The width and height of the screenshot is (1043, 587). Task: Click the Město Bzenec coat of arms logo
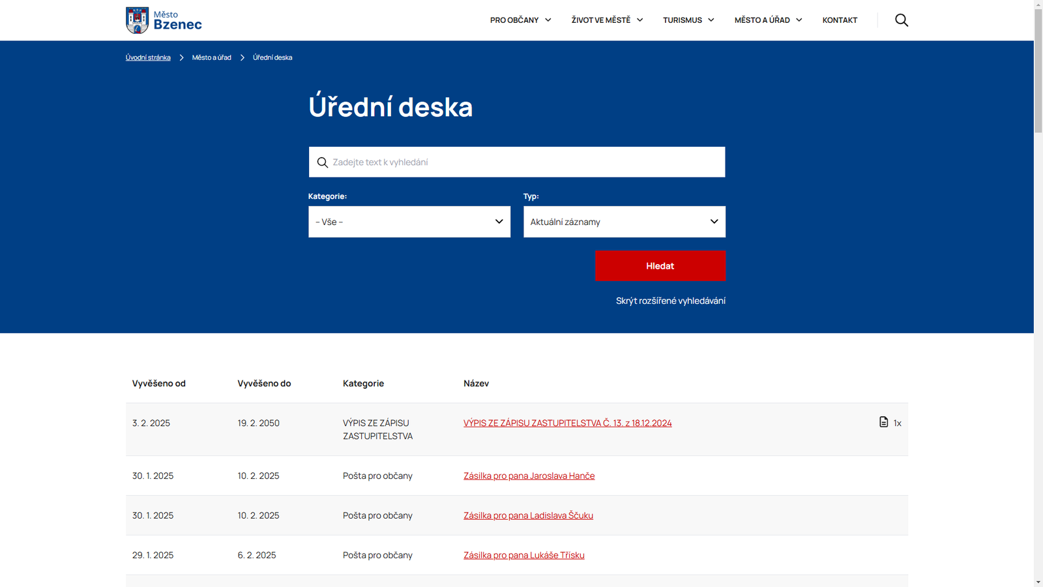[x=137, y=20]
